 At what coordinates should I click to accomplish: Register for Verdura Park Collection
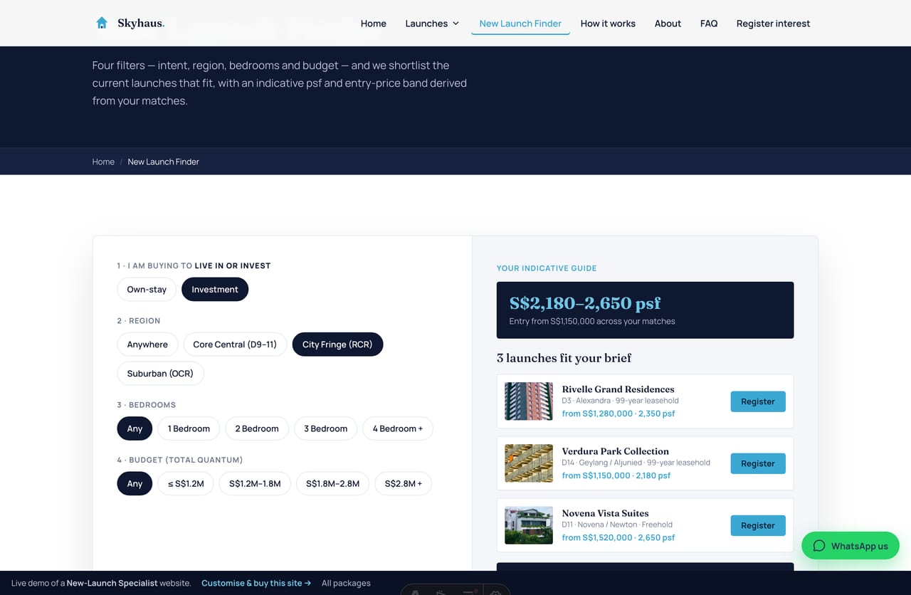pos(758,463)
